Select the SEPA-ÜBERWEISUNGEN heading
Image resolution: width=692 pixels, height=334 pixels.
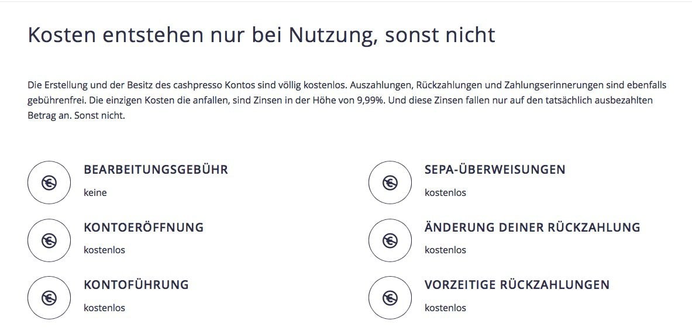pos(495,170)
